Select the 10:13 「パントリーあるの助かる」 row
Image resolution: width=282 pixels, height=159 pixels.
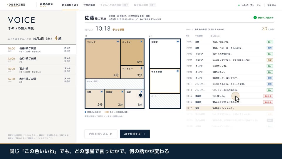[x=230, y=90]
